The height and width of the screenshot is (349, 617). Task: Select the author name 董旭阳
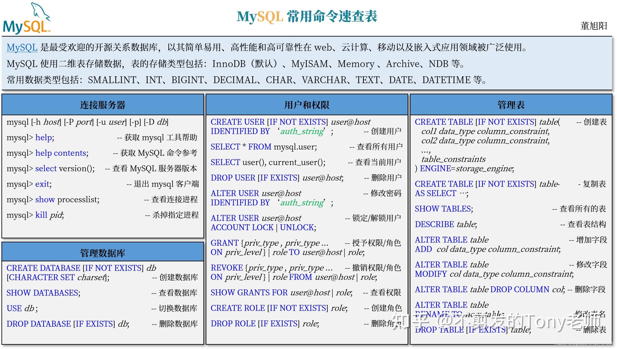point(594,26)
